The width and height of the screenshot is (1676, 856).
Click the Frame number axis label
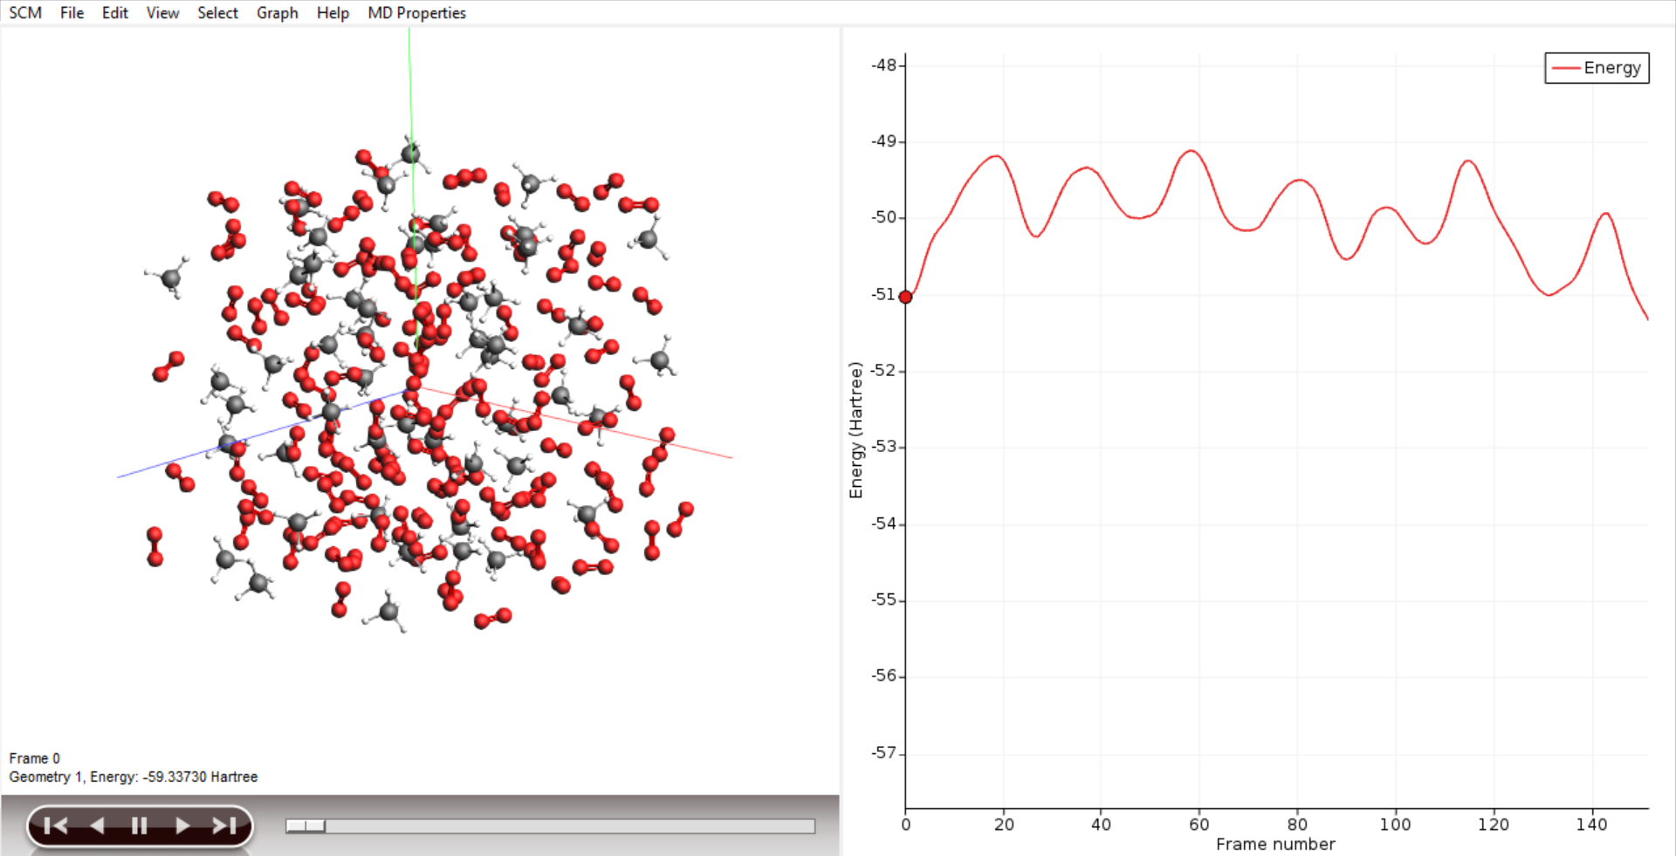[1275, 844]
